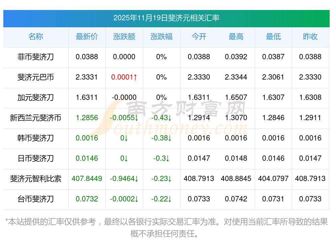333x244 pixels.
Task: Click the 台币斐济刀 row name
Action: point(36,199)
